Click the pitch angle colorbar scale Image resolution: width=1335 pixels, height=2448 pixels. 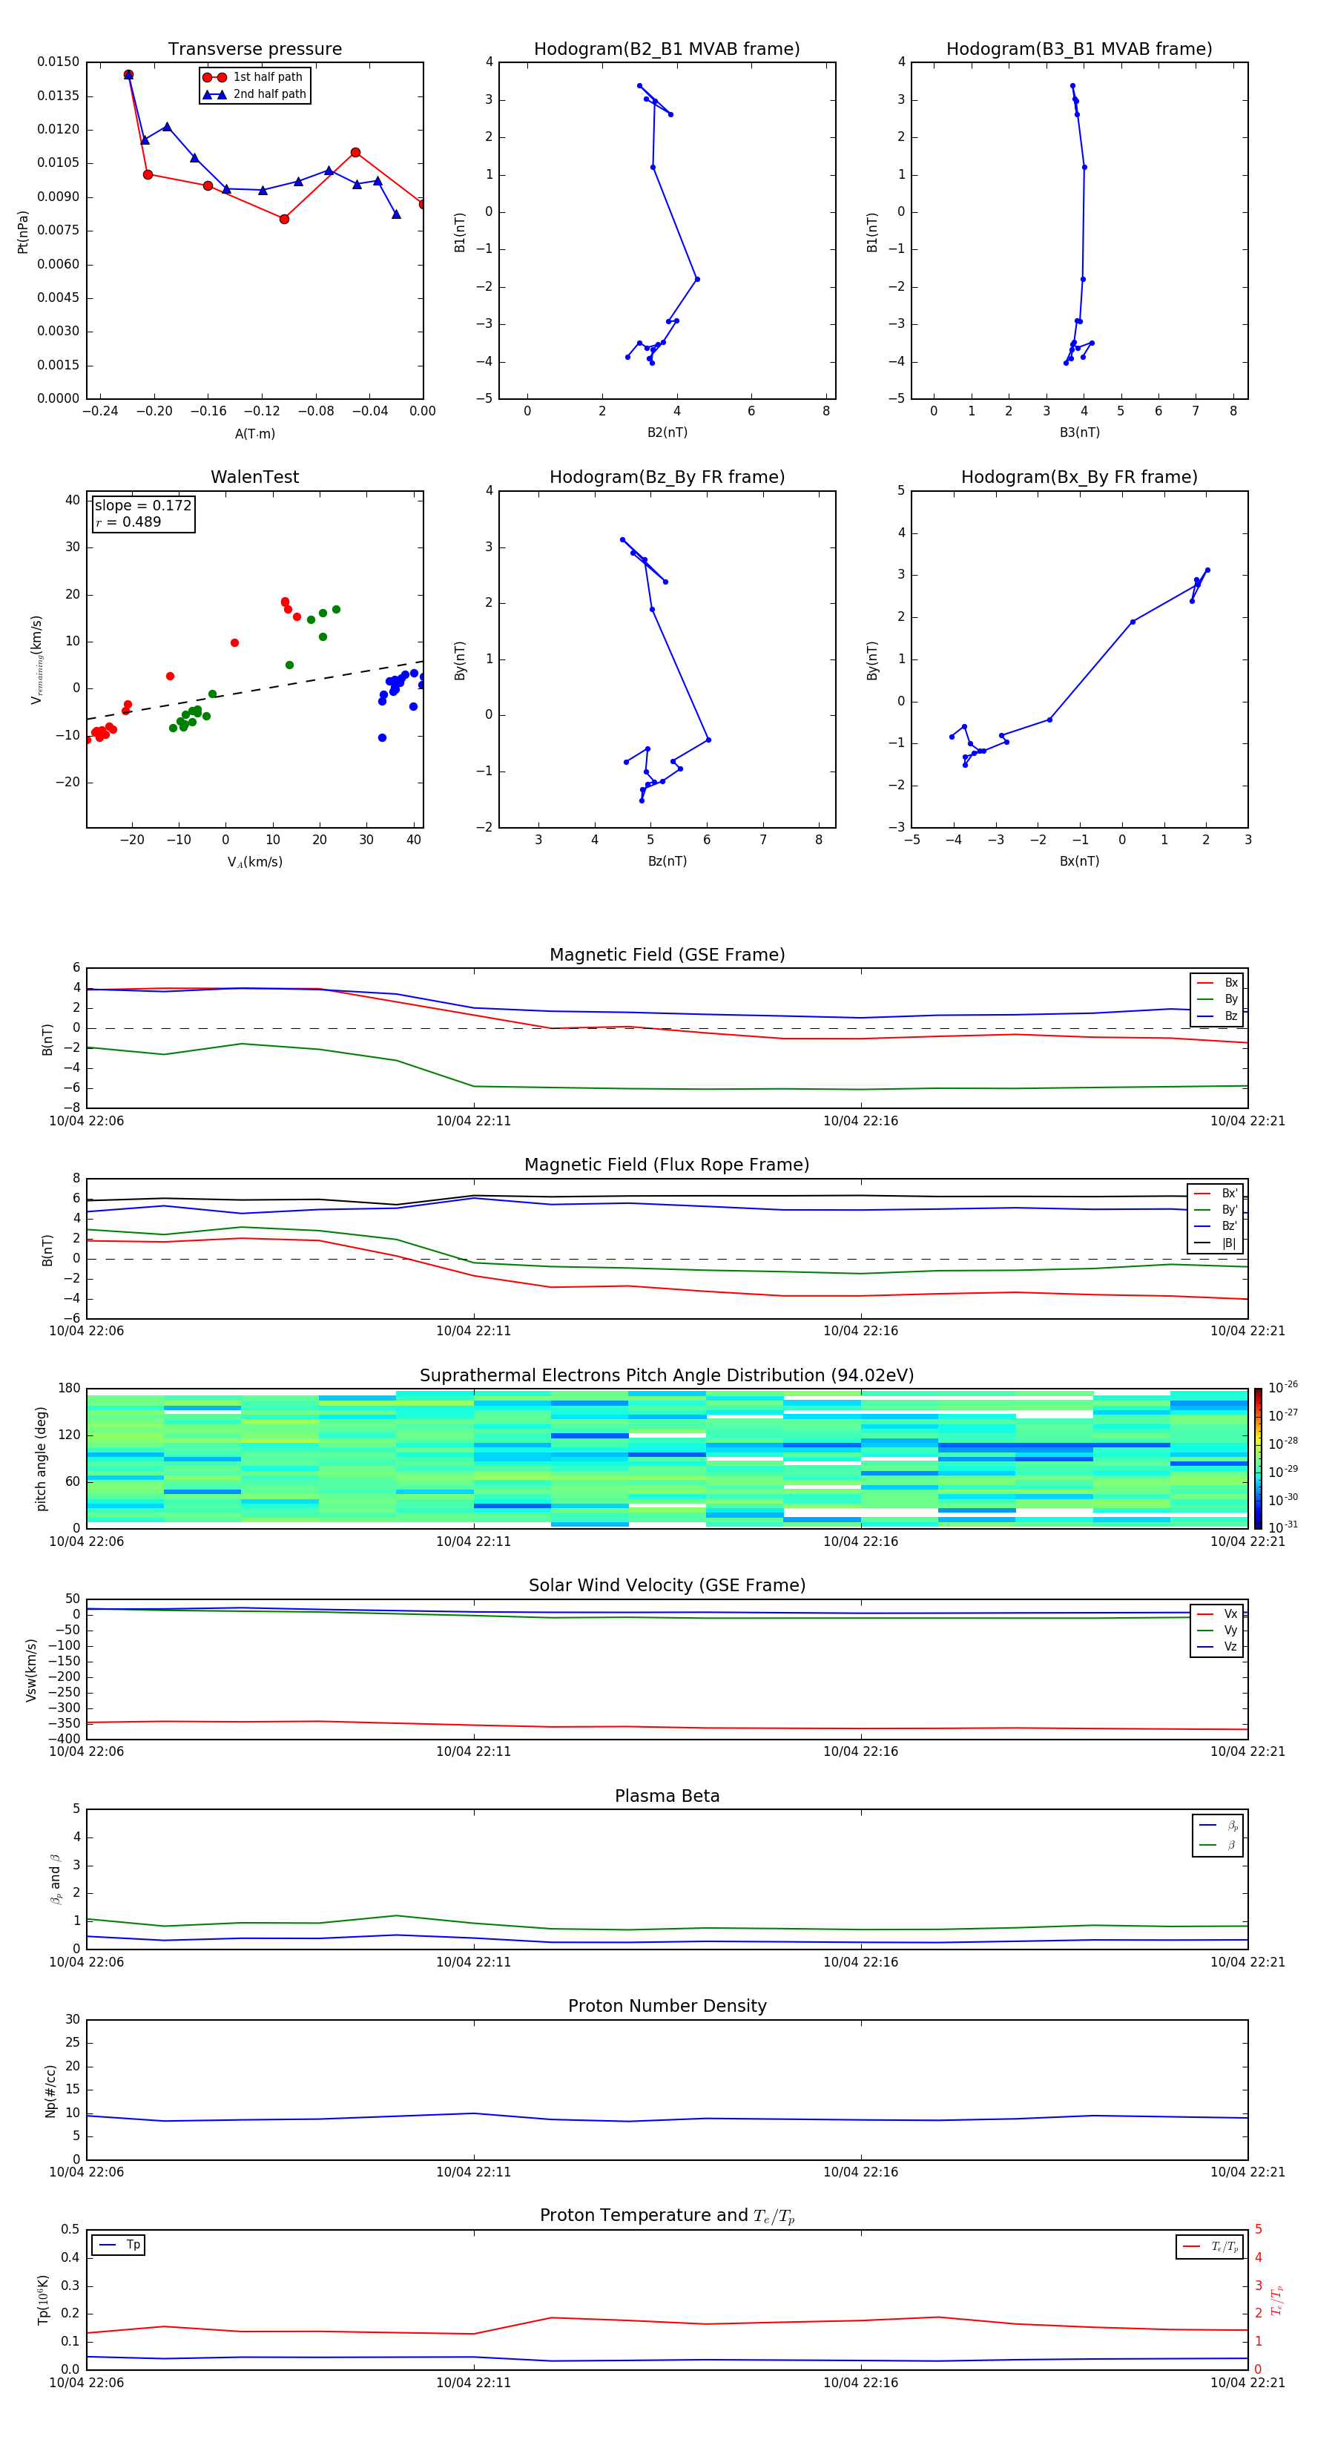pyautogui.click(x=1258, y=1458)
